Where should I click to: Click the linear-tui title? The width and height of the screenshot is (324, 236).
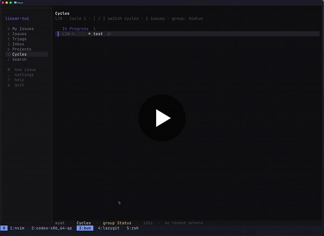[x=17, y=18]
